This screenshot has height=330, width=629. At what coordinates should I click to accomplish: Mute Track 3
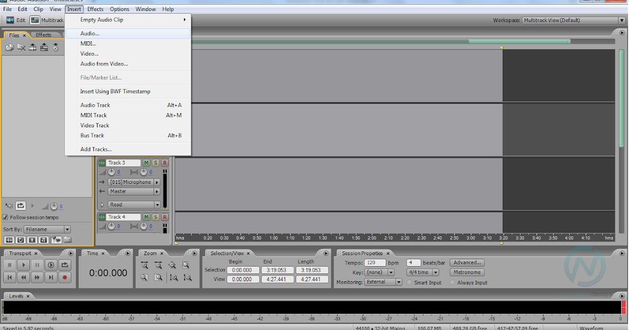[x=146, y=163]
